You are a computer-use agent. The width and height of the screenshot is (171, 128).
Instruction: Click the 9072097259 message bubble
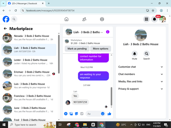(80, 102)
